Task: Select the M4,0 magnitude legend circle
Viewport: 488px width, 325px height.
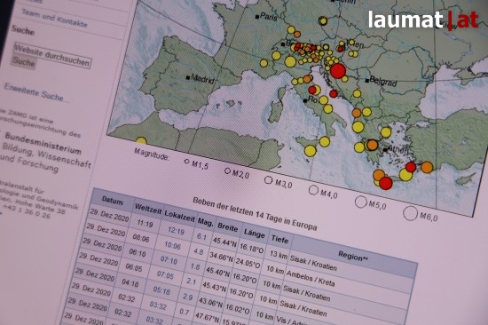Action: 313,190
